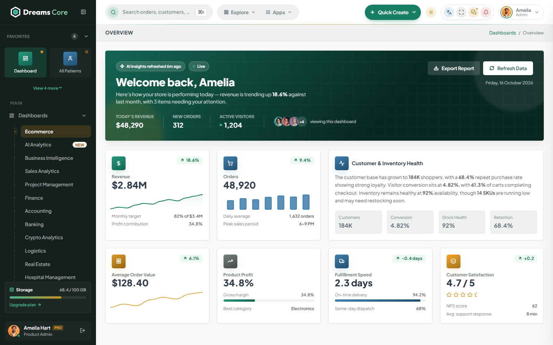553x345 pixels.
Task: Click the Export Report button
Action: tap(454, 68)
